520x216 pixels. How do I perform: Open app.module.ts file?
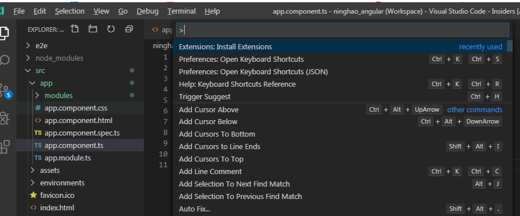pos(80,158)
